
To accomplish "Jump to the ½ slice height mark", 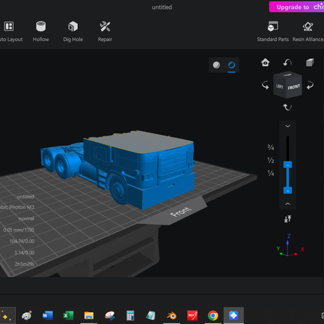I will (271, 160).
